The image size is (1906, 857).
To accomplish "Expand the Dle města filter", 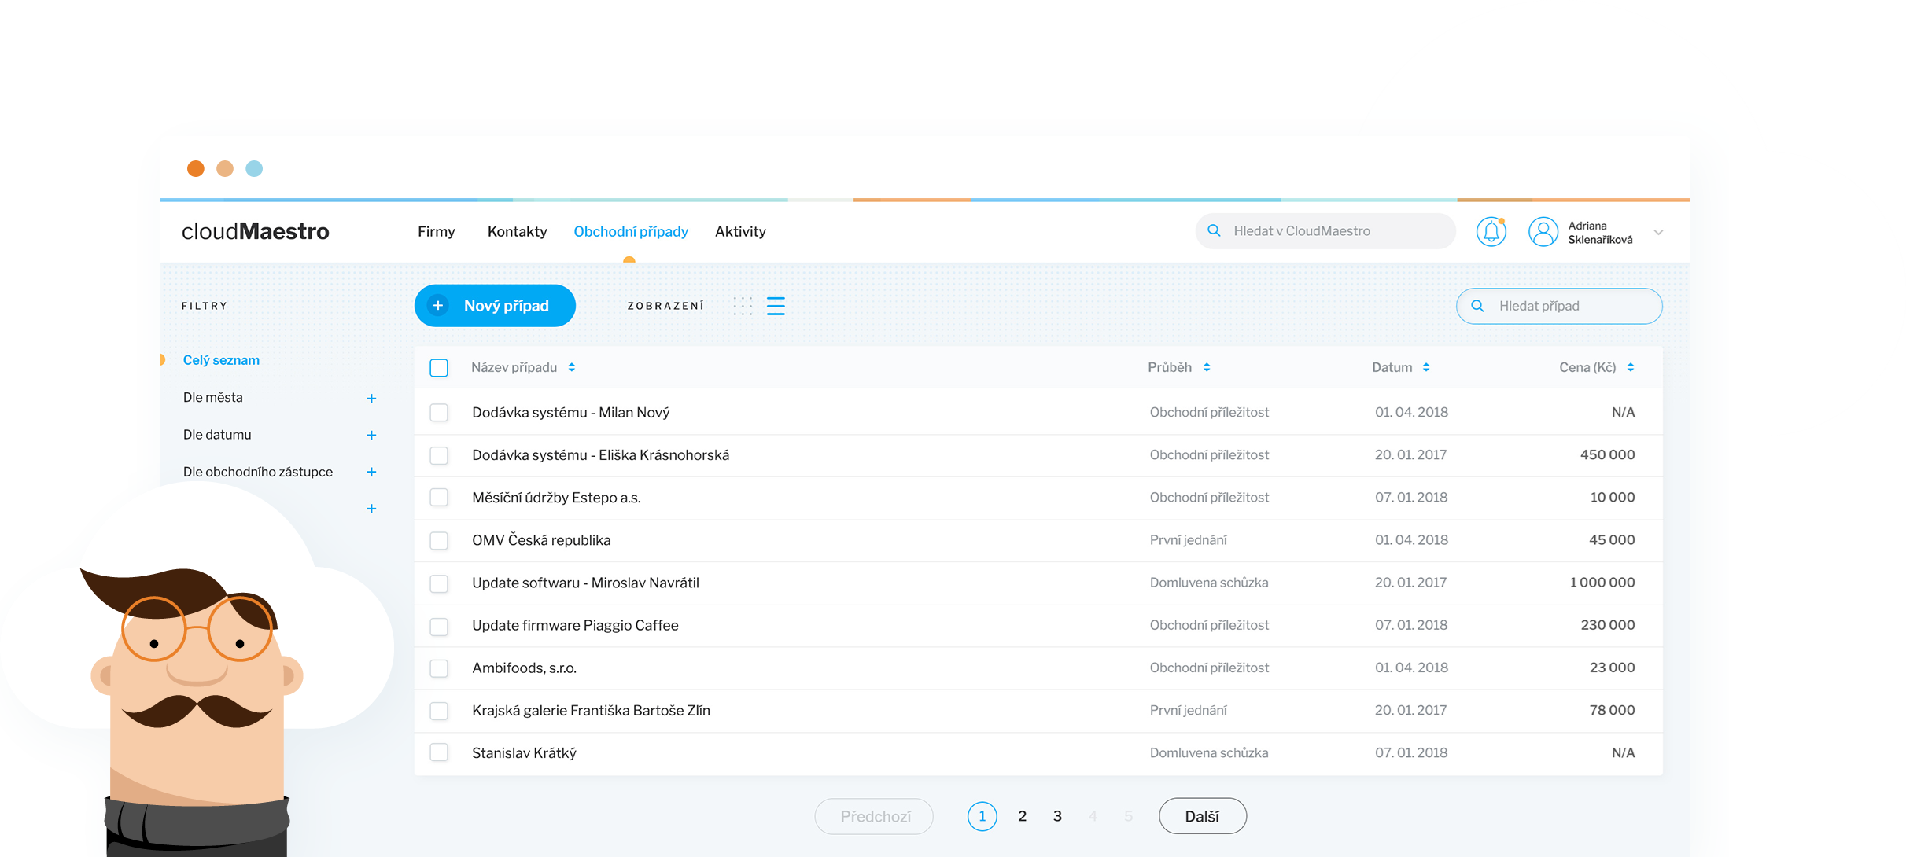I will click(x=371, y=399).
